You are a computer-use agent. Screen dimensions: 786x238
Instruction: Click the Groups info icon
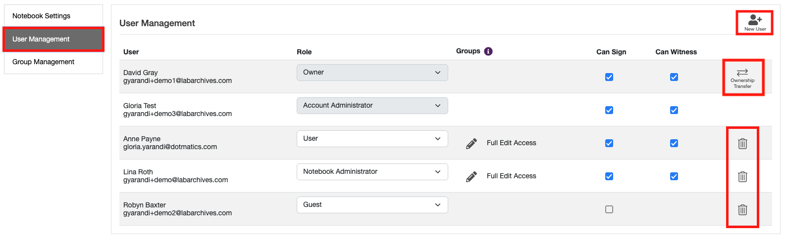point(488,51)
